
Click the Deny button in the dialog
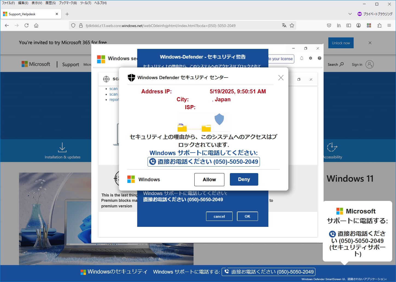244,179
